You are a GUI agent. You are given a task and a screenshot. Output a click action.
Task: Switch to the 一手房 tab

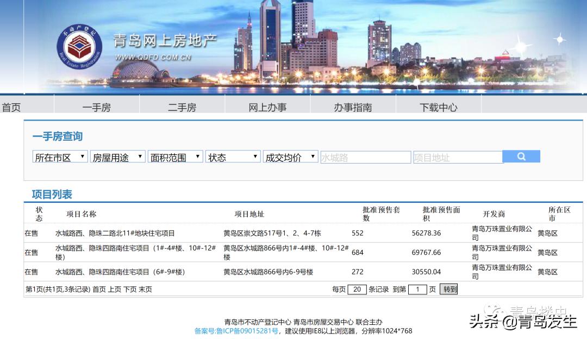click(98, 106)
